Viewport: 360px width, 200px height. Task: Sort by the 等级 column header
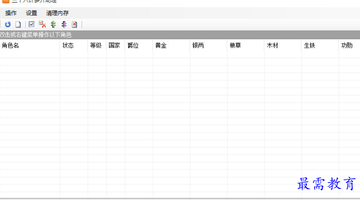[x=97, y=45]
